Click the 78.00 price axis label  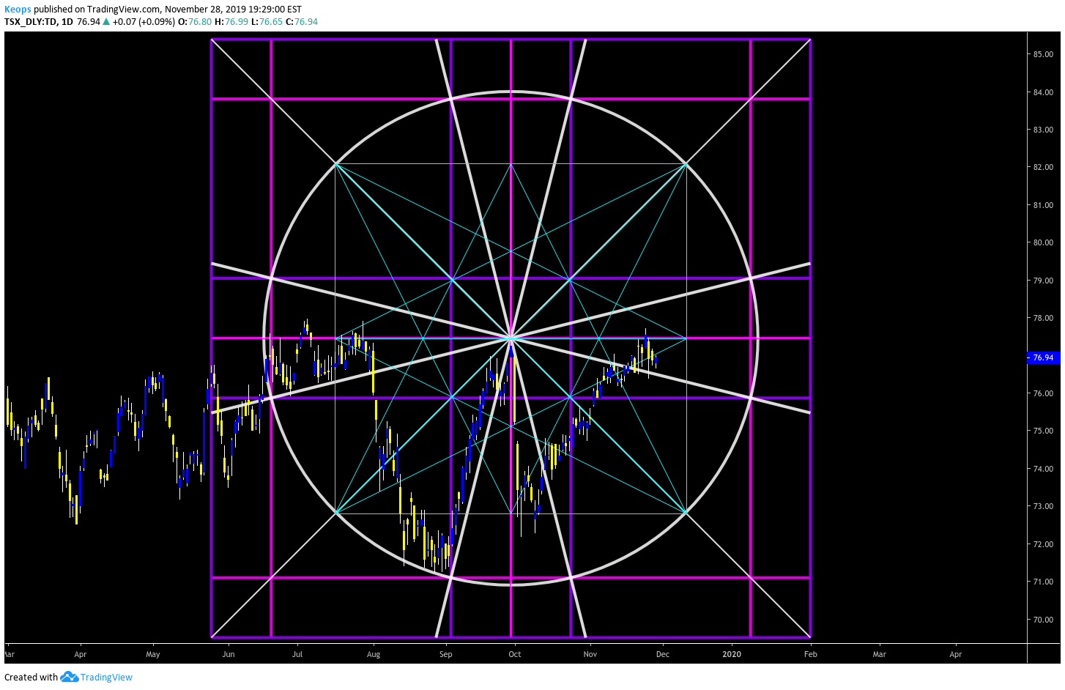click(1043, 318)
